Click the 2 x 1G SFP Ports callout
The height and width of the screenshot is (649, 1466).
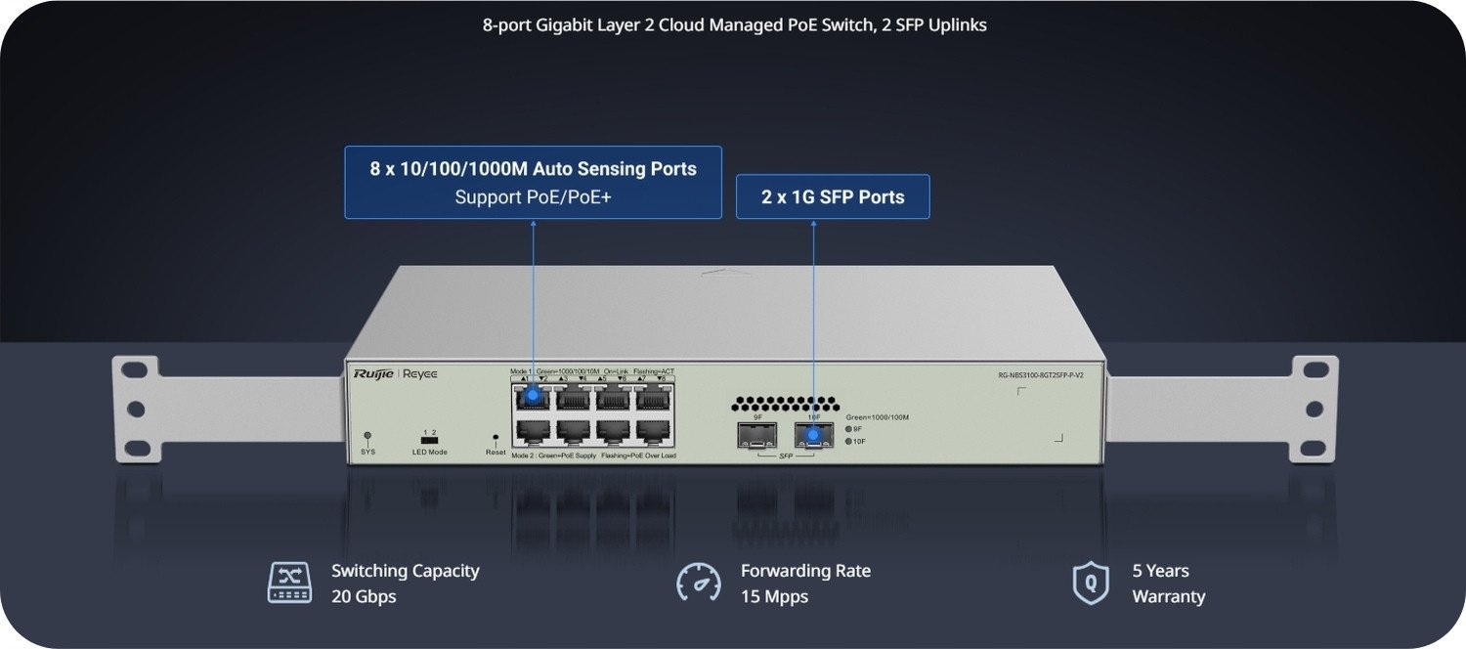pyautogui.click(x=833, y=196)
